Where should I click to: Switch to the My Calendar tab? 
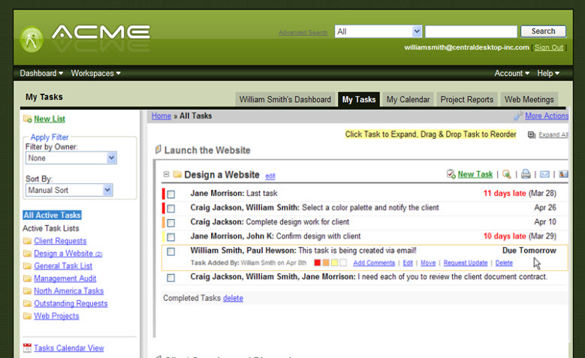pyautogui.click(x=408, y=99)
